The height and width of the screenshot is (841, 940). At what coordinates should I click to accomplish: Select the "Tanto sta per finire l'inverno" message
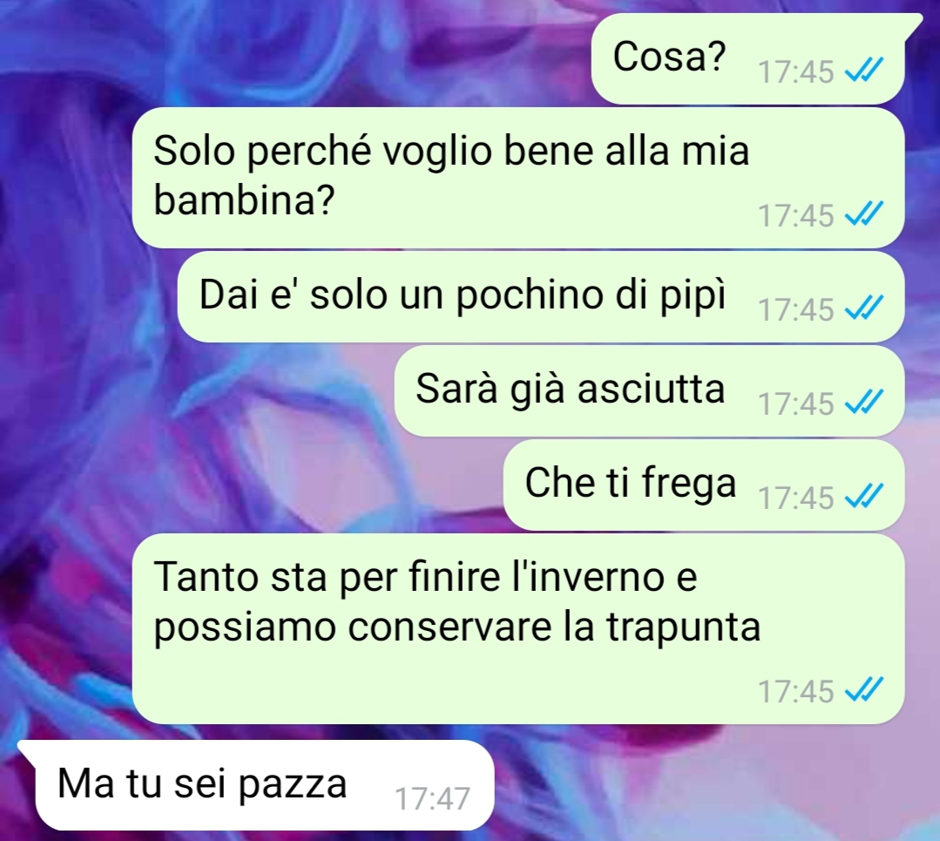pyautogui.click(x=518, y=628)
